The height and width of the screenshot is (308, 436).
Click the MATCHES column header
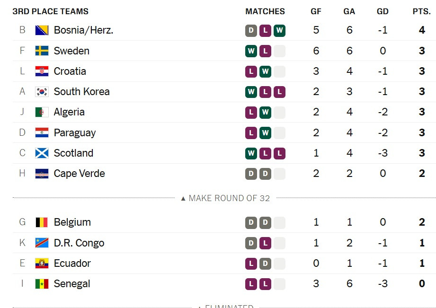pos(265,11)
